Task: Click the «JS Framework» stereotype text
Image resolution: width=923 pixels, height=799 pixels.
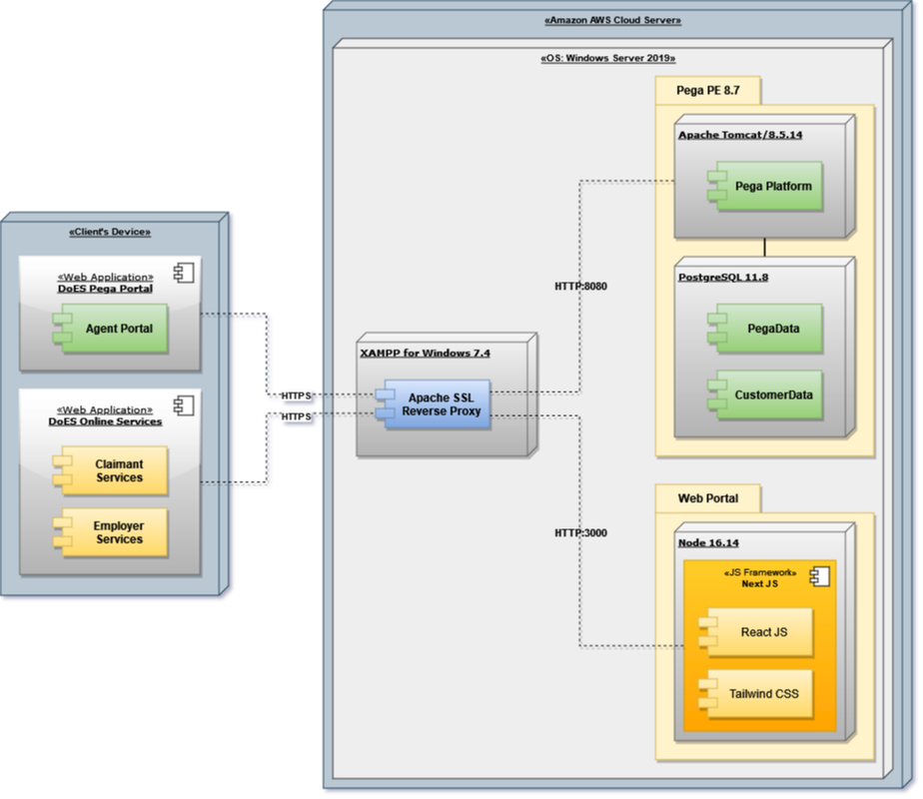Action: tap(760, 572)
